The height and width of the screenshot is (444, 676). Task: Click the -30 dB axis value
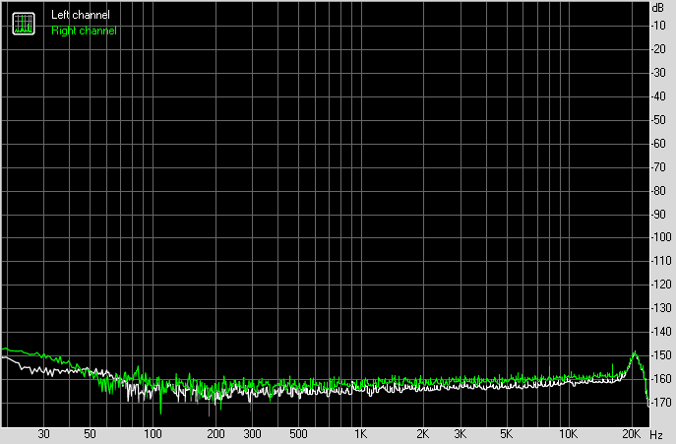click(658, 73)
